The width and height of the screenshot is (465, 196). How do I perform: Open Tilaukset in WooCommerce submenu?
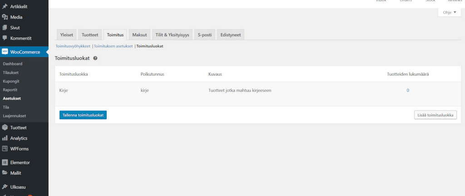tap(11, 72)
